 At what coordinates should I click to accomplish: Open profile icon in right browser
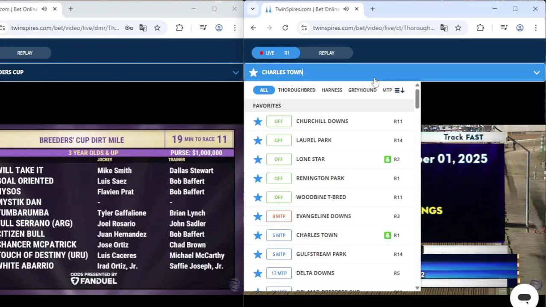[520, 28]
